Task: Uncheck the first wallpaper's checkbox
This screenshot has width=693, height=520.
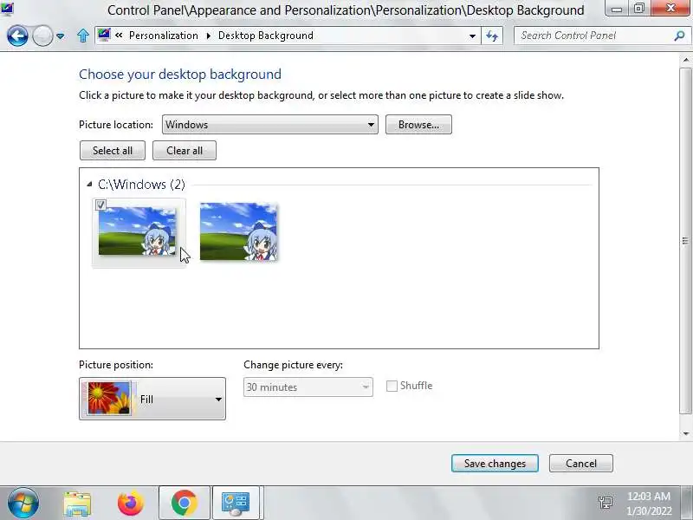Action: coord(100,205)
